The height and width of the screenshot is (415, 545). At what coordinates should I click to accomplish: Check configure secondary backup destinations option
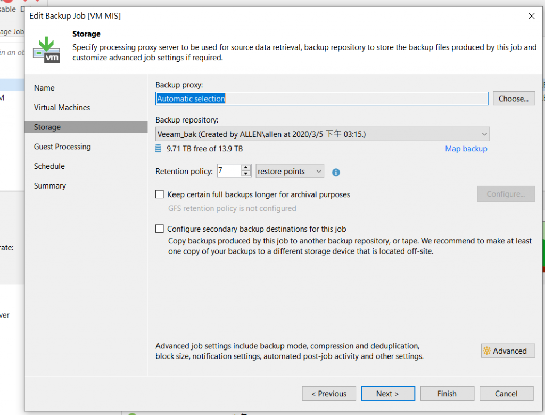pyautogui.click(x=160, y=229)
